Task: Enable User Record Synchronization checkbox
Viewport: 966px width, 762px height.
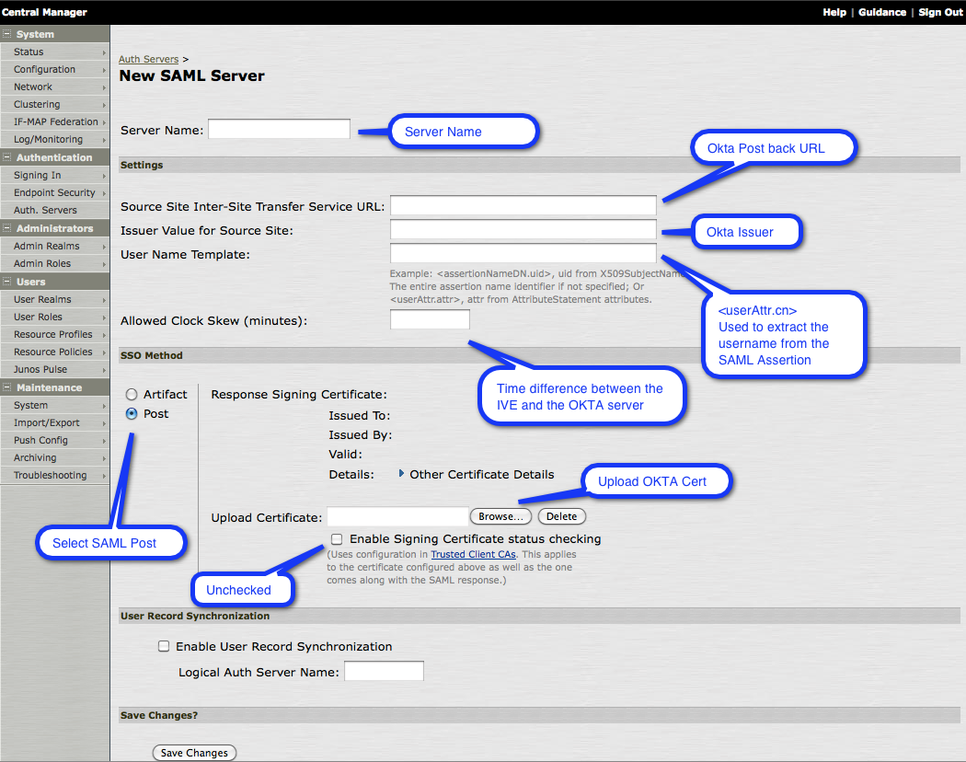Action: 164,647
